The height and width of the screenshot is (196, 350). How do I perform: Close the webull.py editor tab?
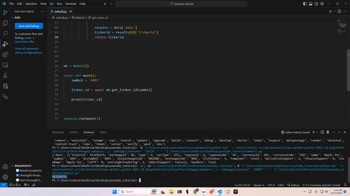click(71, 11)
